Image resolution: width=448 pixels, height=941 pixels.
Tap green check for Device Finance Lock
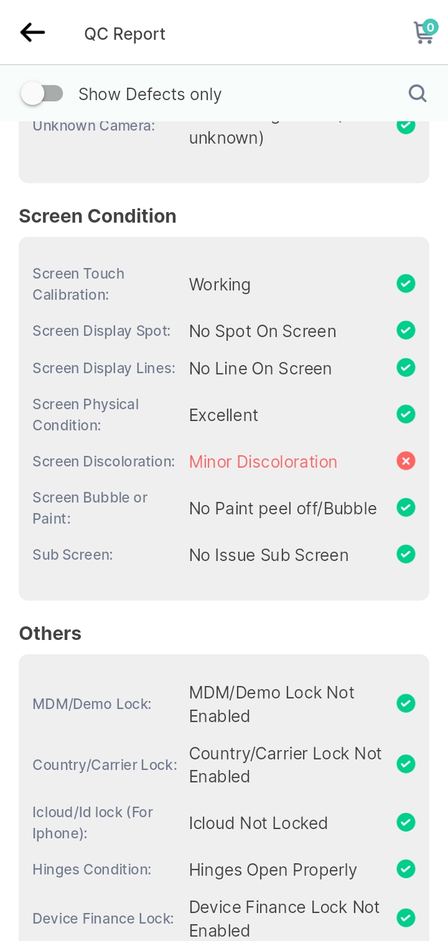tap(406, 917)
